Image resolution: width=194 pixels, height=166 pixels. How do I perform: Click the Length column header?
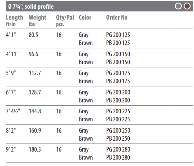14,21
